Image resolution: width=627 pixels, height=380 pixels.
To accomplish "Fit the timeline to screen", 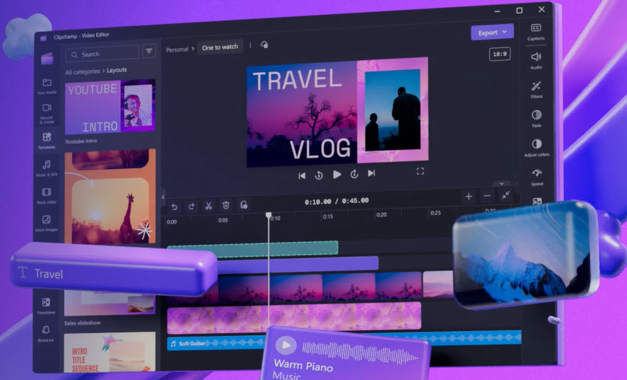I will coord(505,195).
